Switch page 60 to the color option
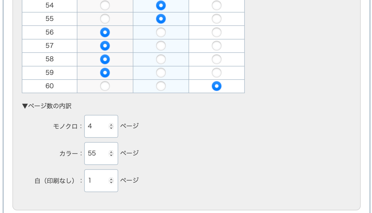 click(161, 86)
